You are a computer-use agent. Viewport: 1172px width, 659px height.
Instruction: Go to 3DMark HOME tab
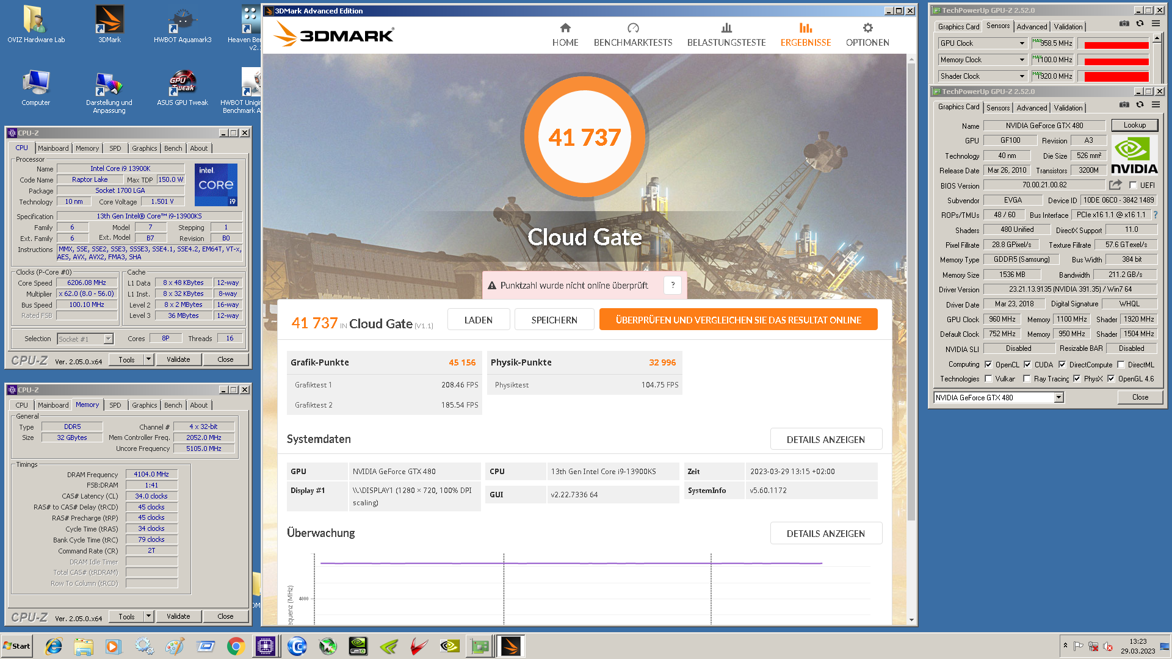tap(565, 35)
